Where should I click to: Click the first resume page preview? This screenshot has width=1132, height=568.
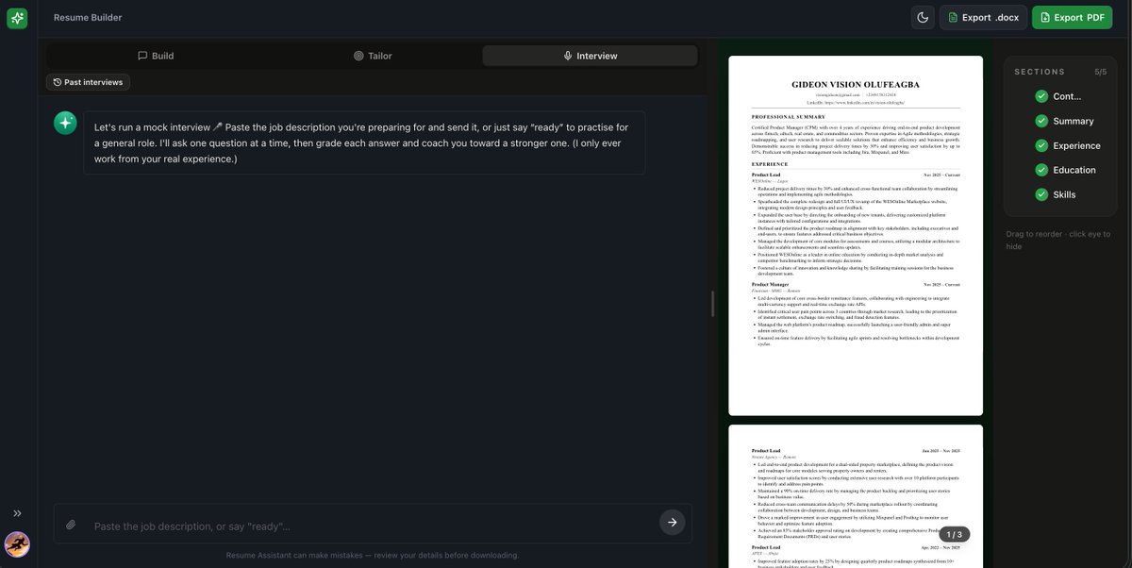coord(856,235)
